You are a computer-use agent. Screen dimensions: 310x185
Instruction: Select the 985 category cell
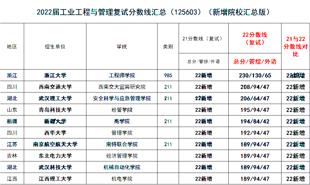168,75
